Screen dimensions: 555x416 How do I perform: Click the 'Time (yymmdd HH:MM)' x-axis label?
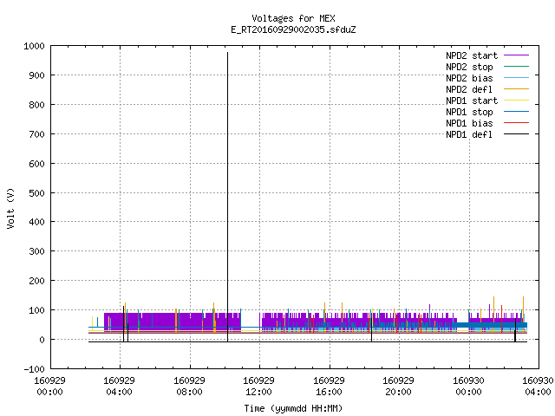click(x=293, y=408)
